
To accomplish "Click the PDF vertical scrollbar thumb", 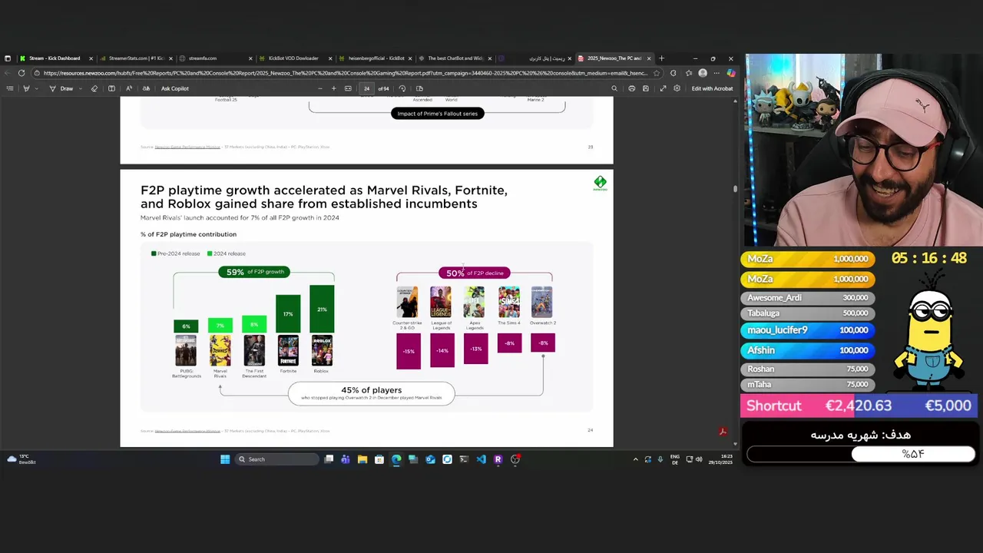I will click(735, 188).
